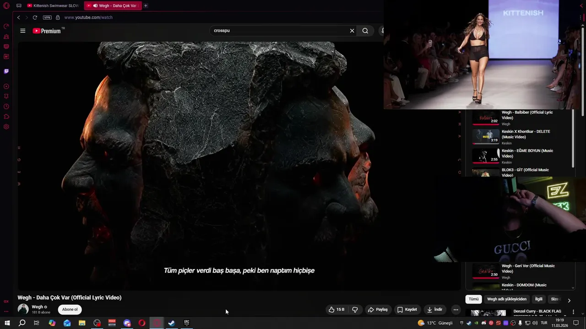
Task: Open Extensions cube icon in sidebar
Action: (x=6, y=117)
